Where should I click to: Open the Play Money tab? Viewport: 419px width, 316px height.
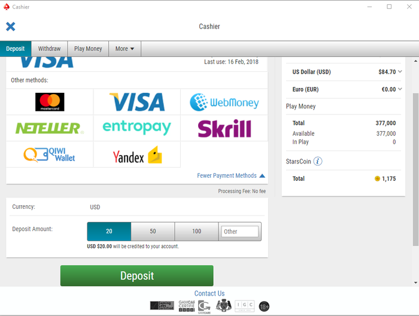click(x=88, y=48)
